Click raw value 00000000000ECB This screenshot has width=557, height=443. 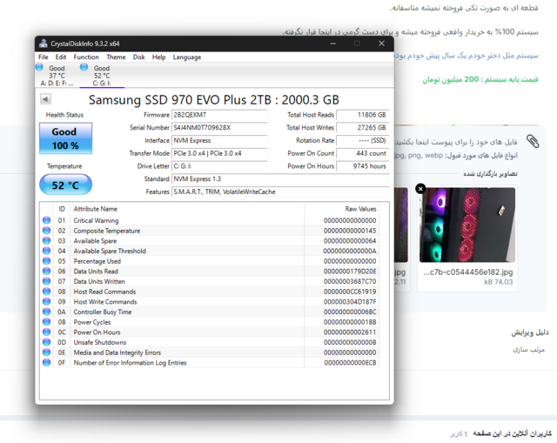click(350, 363)
